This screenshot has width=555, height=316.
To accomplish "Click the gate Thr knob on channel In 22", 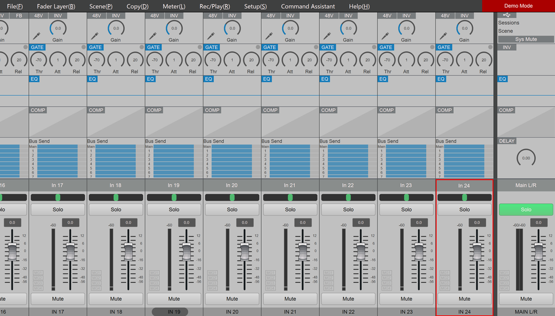I will coord(328,60).
